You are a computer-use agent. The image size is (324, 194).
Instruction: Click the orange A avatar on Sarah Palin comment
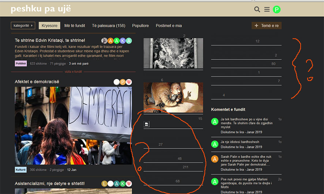click(215, 159)
